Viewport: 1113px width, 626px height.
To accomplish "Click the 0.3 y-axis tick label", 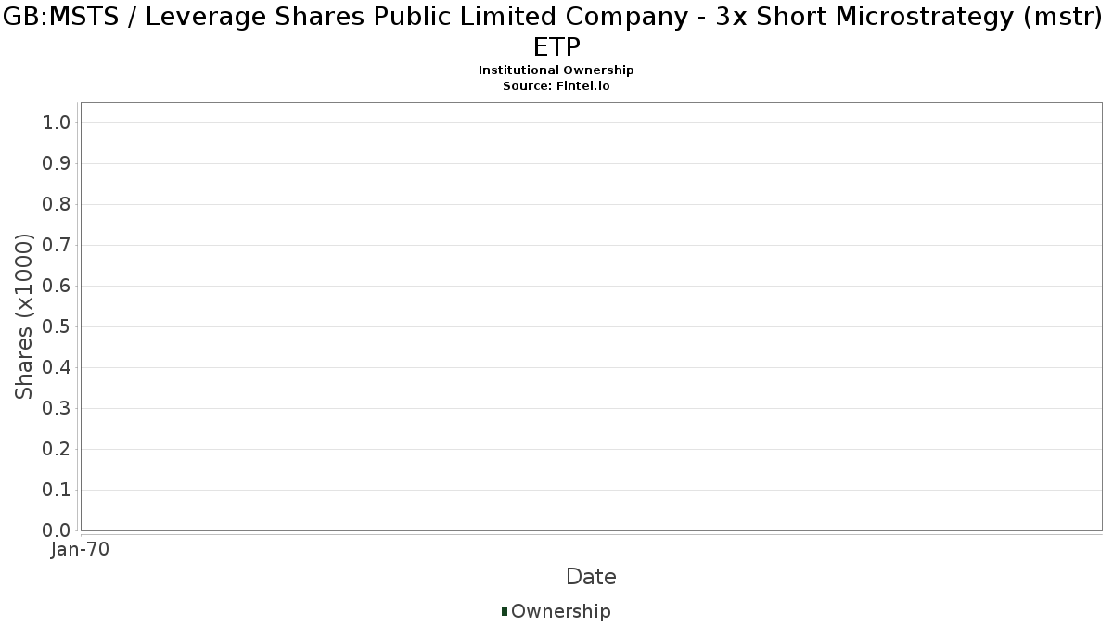I will click(57, 409).
